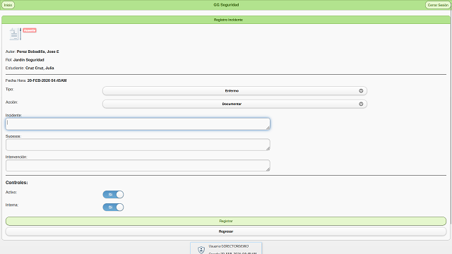Click the user shield icon in footer
Viewport: 452px width, 254px height.
[201, 250]
